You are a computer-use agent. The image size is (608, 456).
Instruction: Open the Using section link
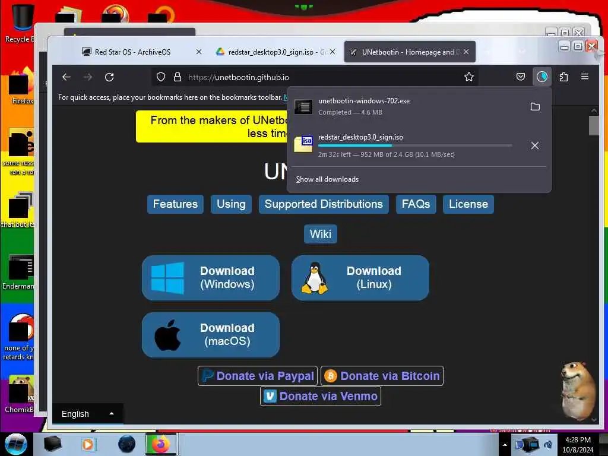(x=231, y=204)
